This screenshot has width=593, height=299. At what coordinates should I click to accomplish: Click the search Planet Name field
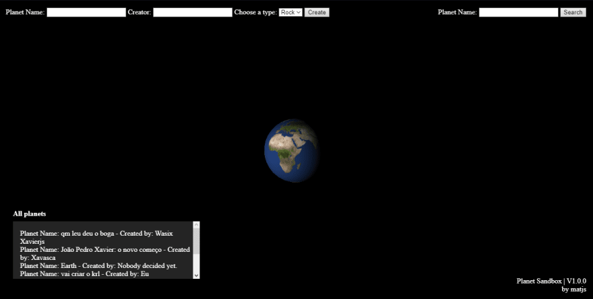pos(518,13)
